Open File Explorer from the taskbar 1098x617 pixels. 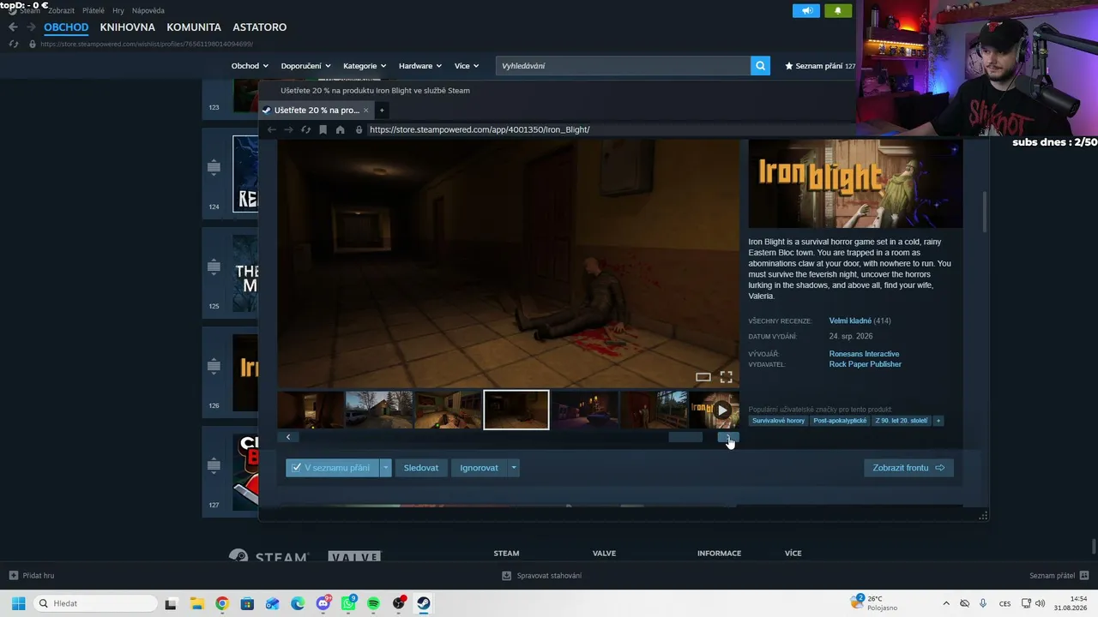pos(196,603)
